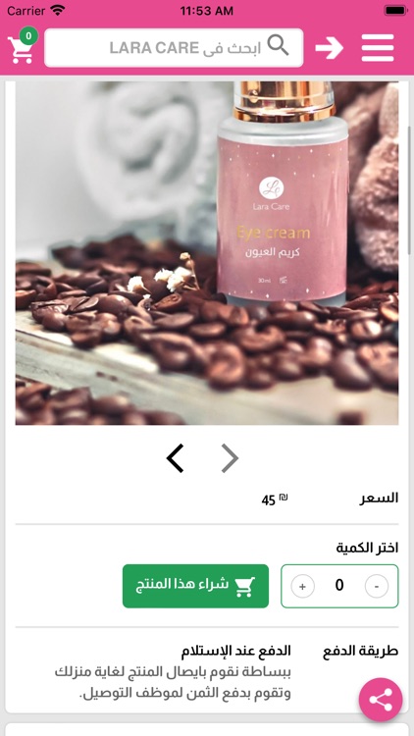Image resolution: width=414 pixels, height=736 pixels.
Task: Click the cart icon inside buy button
Action: [x=245, y=587]
